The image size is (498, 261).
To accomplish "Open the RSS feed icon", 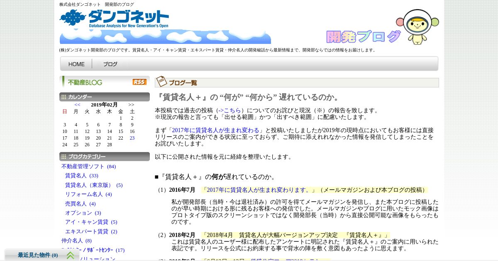I will (139, 82).
